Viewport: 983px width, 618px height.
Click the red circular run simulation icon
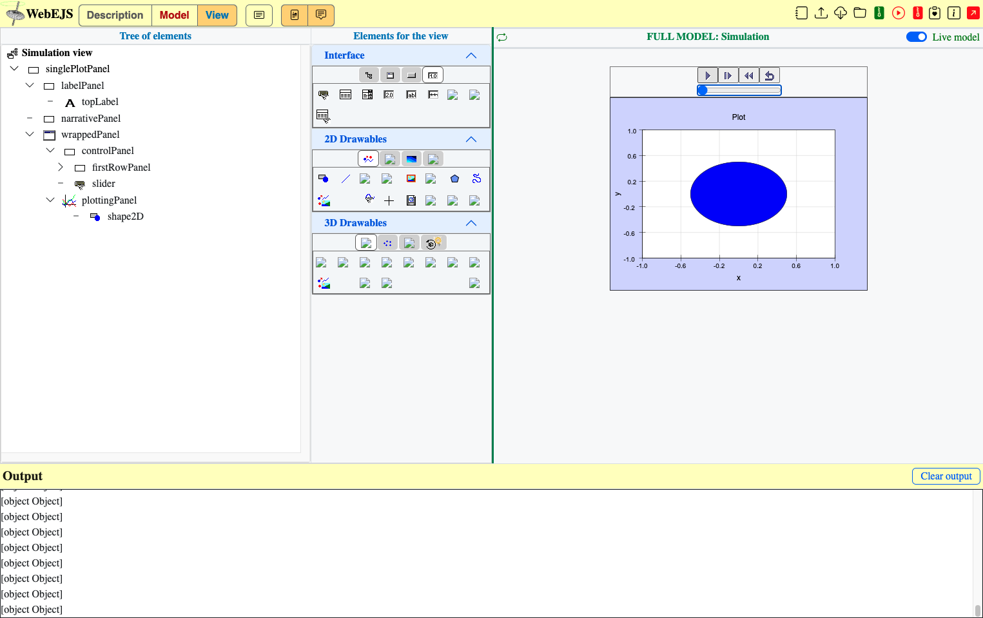pos(899,13)
